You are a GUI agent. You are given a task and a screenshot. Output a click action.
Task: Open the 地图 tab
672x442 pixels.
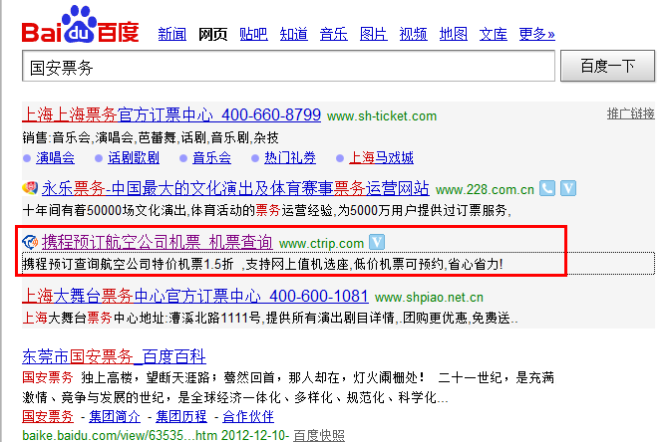coord(453,35)
